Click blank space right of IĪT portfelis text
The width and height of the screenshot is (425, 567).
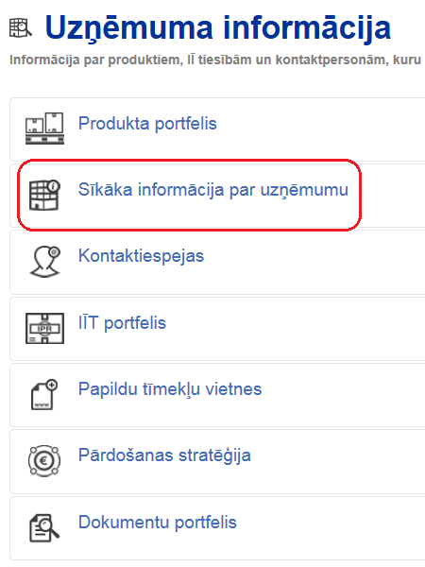click(x=295, y=328)
